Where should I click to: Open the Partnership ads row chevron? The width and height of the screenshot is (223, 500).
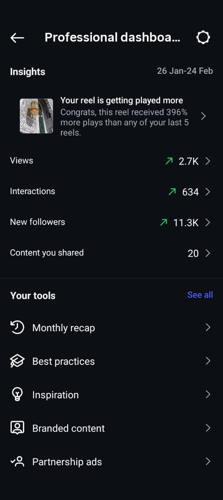[208, 461]
